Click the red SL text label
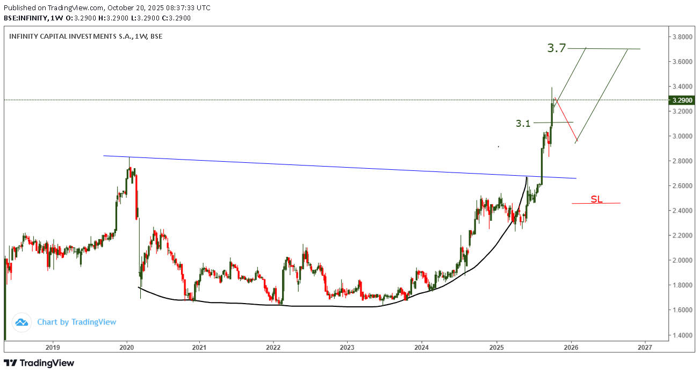This screenshot has height=374, width=699. pos(596,199)
